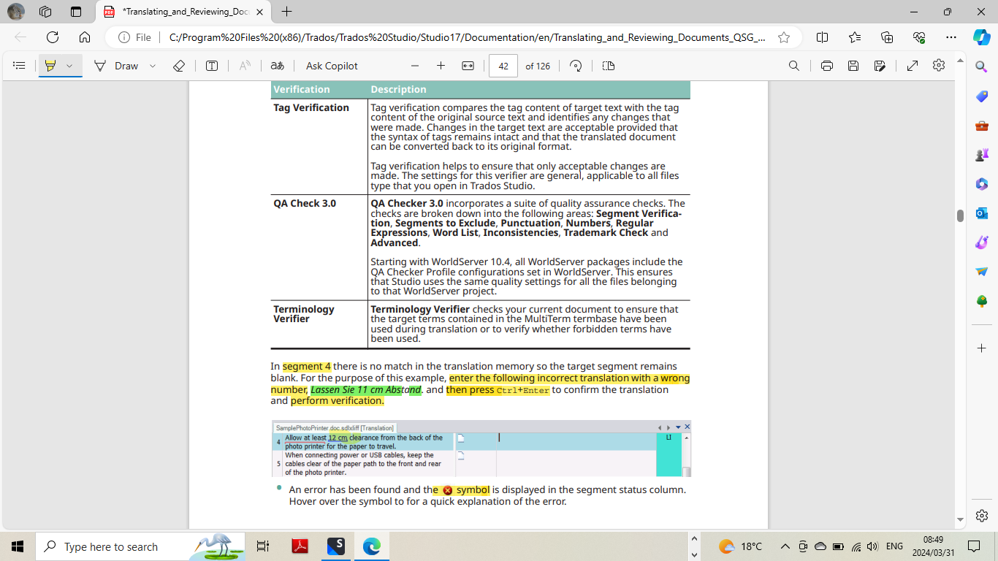998x561 pixels.
Task: Open sidebar Shopping tag icon
Action: point(982,96)
